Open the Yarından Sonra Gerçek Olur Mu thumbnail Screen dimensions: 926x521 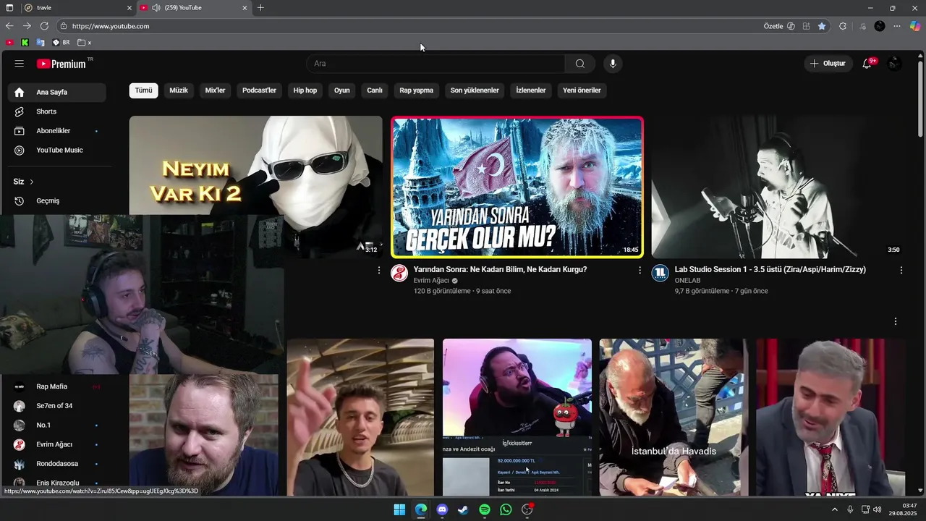click(x=517, y=187)
